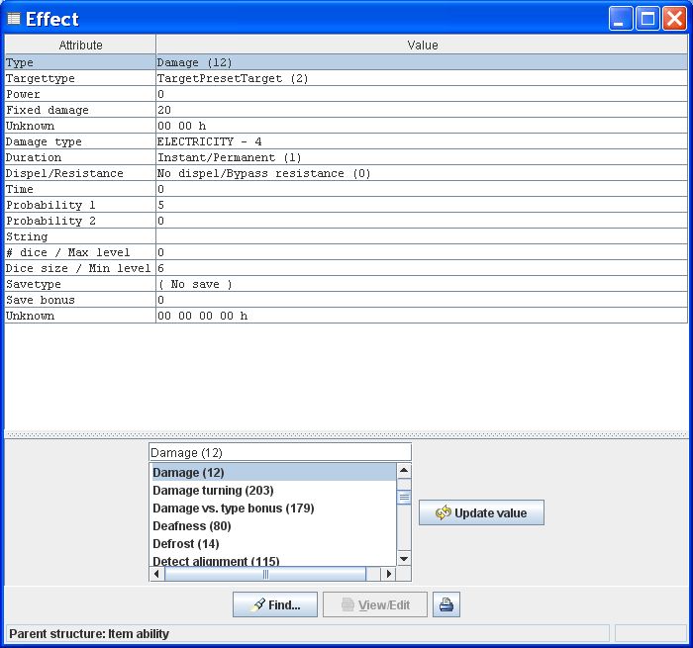Click the Targettype table row

(79, 78)
